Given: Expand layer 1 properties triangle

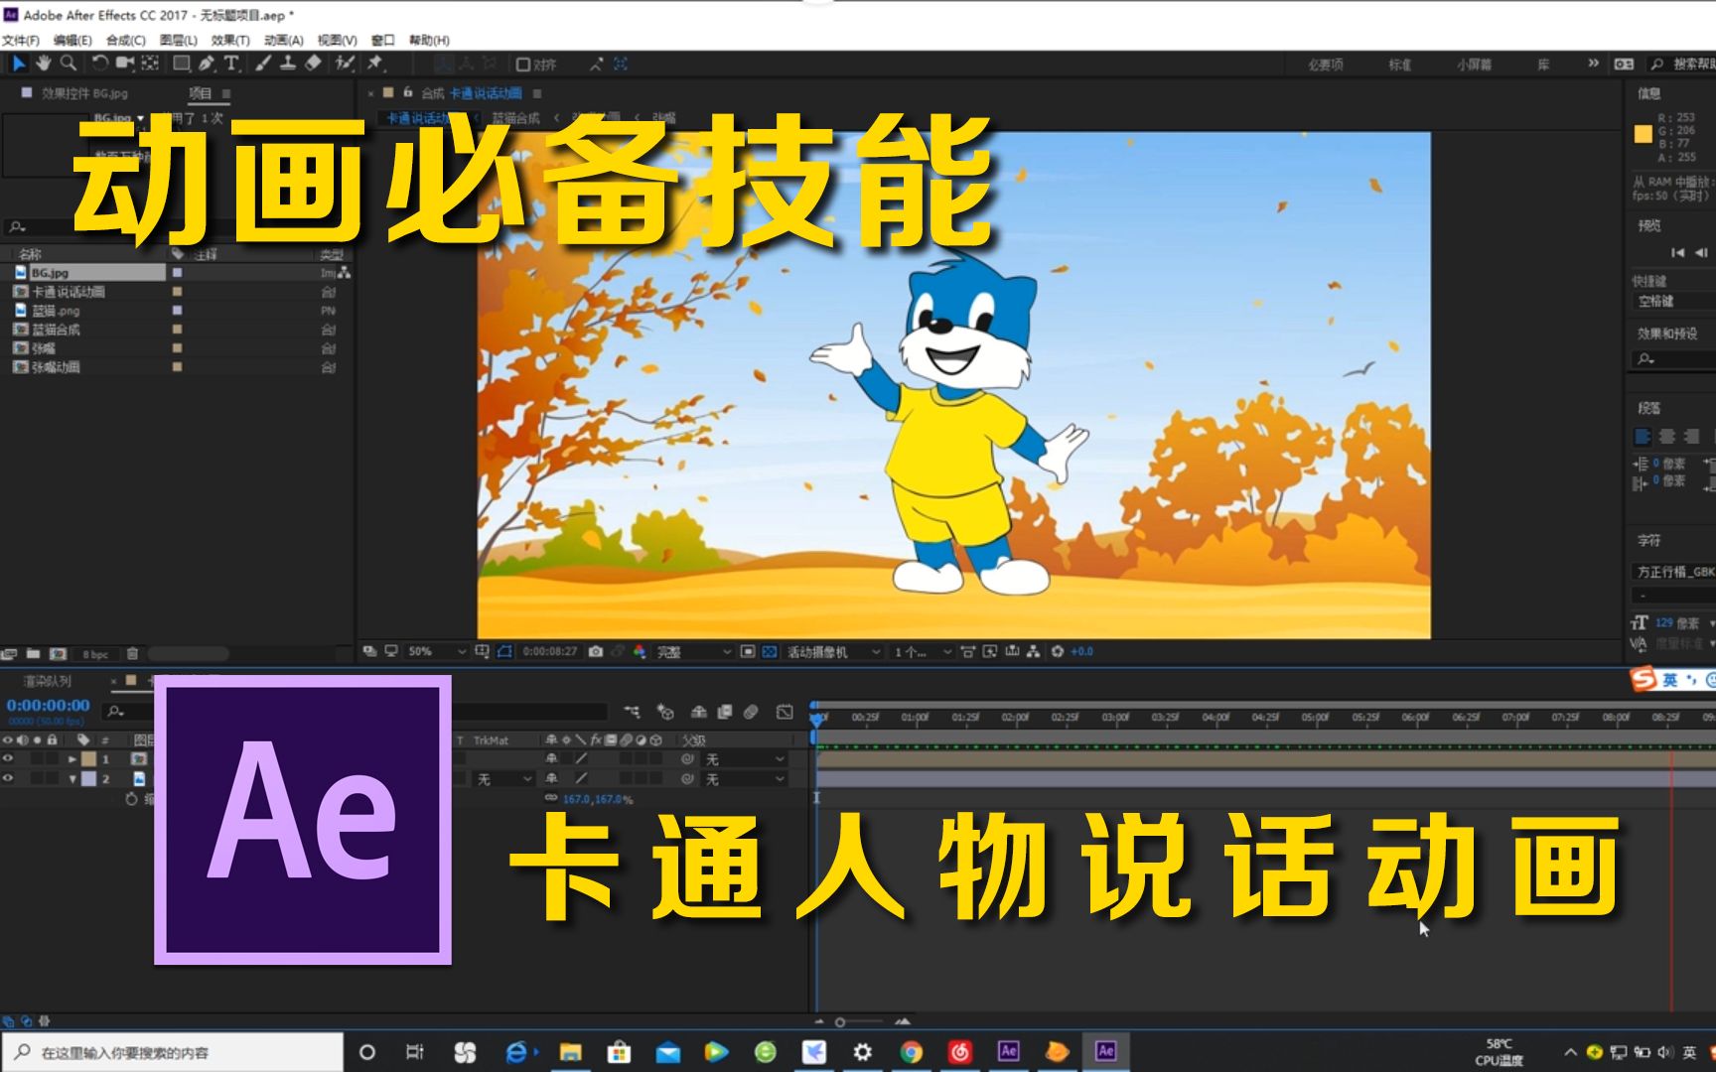Looking at the screenshot, I should pyautogui.click(x=71, y=758).
